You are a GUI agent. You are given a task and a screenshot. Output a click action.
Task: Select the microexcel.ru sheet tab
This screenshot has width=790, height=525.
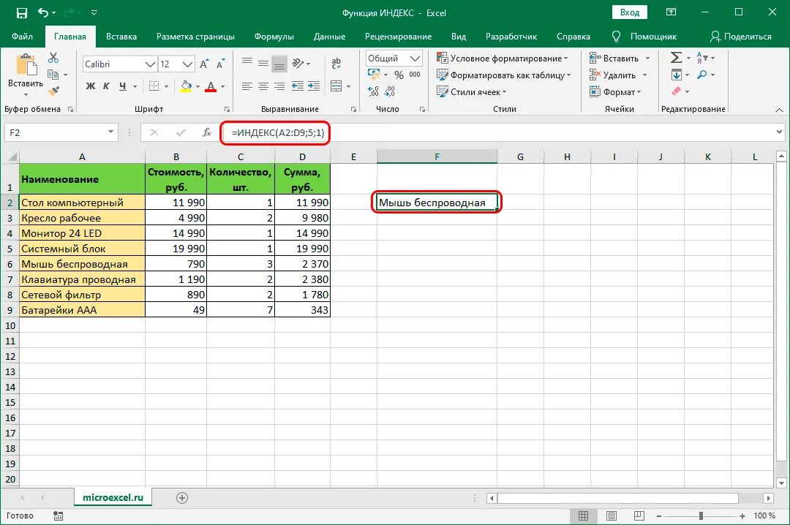(x=113, y=497)
